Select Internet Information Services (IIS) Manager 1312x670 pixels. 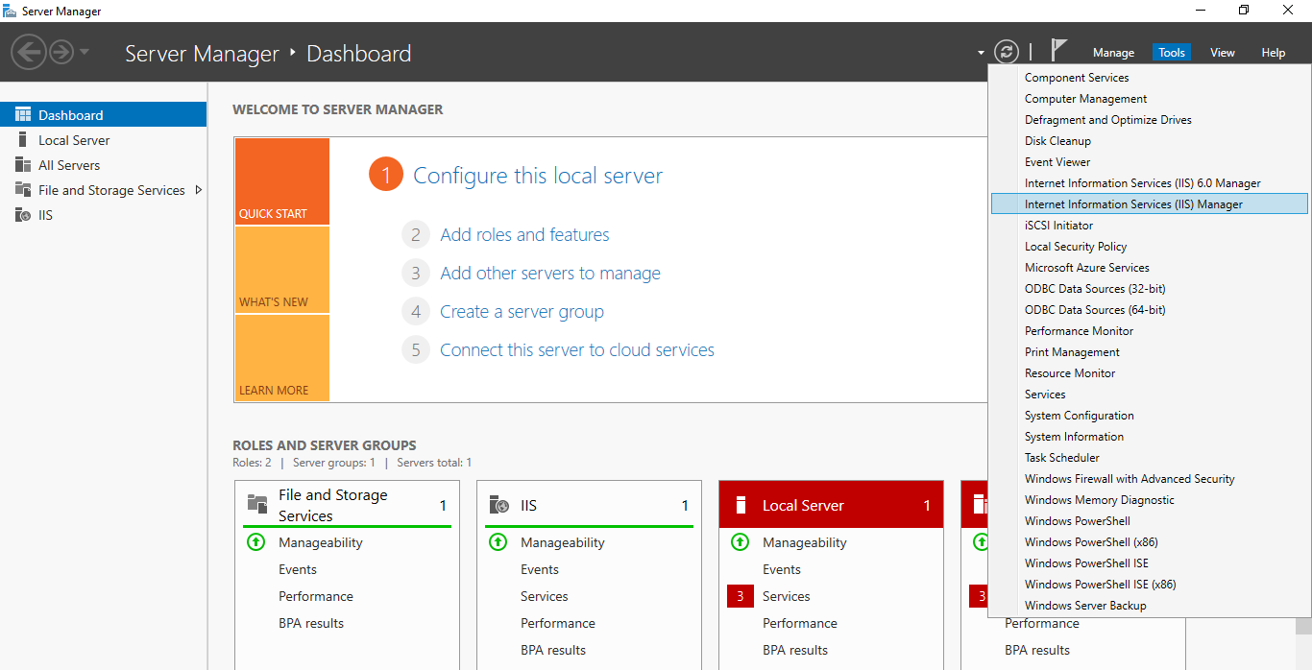[1133, 204]
